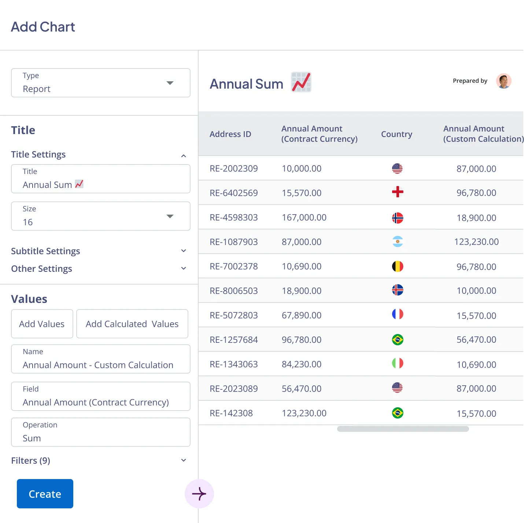Click the custom calculation value 18,900.00

coord(476,218)
